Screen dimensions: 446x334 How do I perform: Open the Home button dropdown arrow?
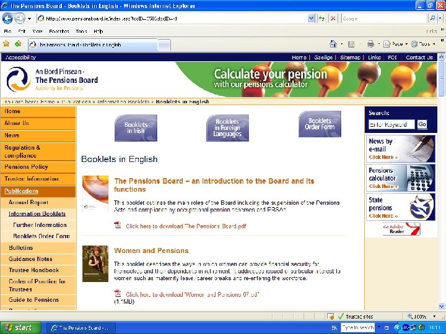341,45
